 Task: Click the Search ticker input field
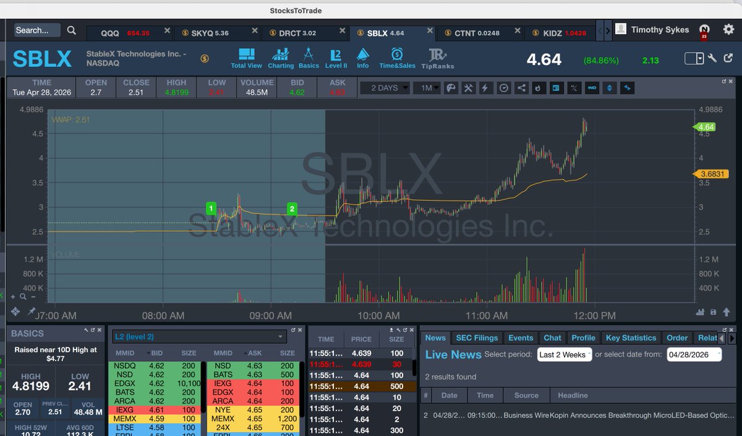37,30
